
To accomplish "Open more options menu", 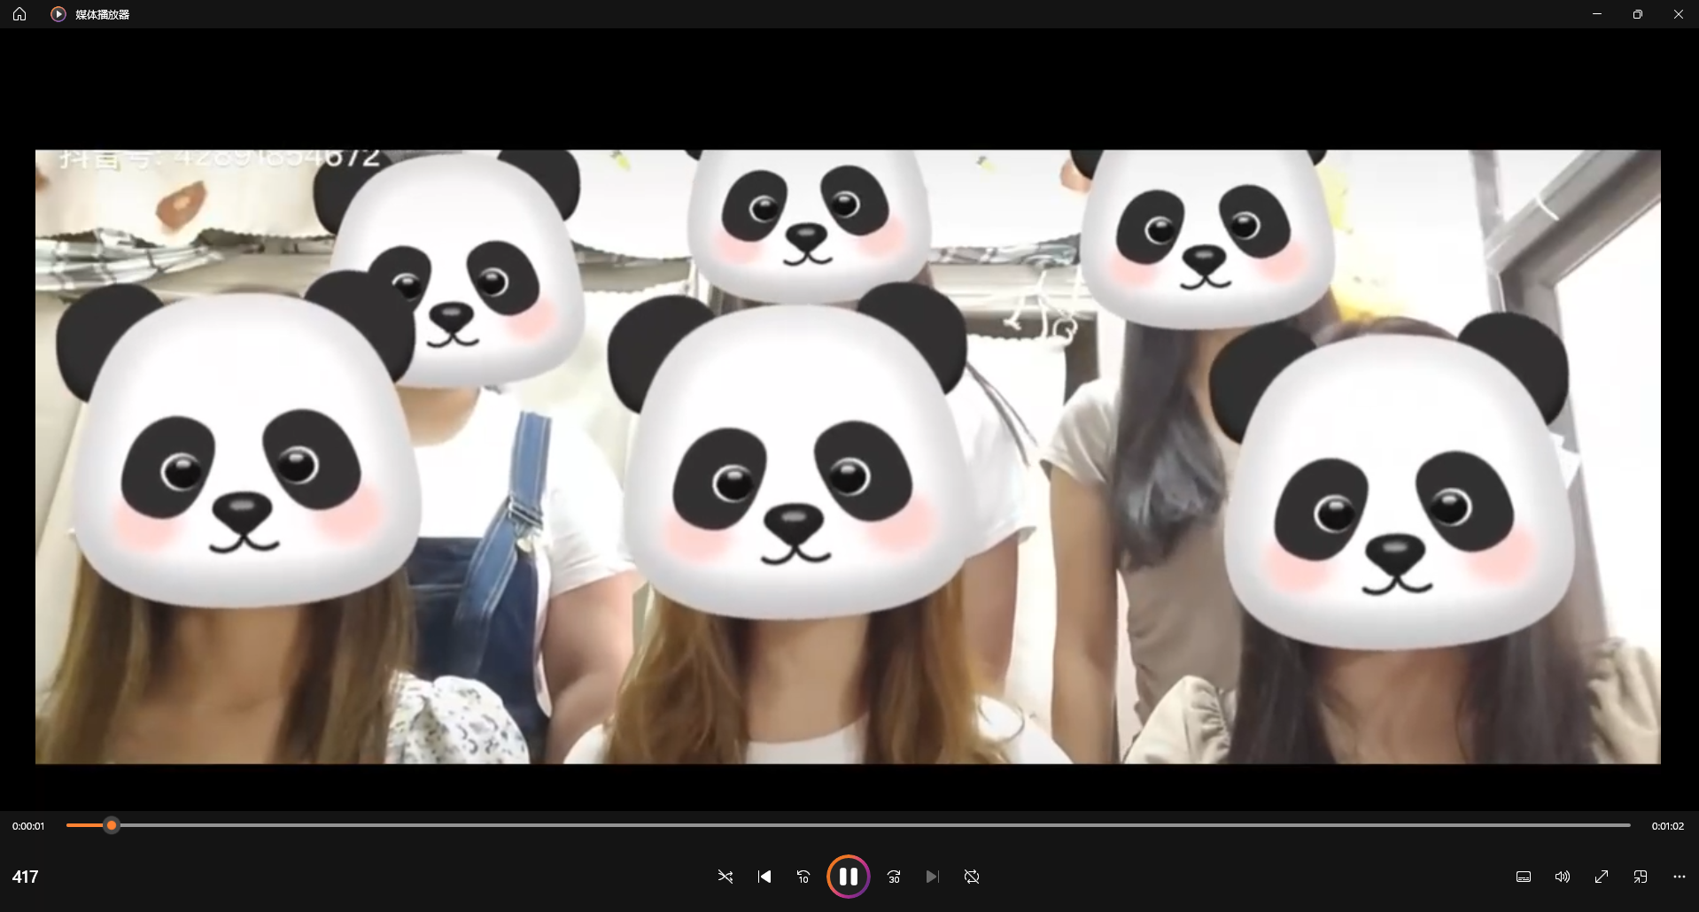I will 1680,877.
